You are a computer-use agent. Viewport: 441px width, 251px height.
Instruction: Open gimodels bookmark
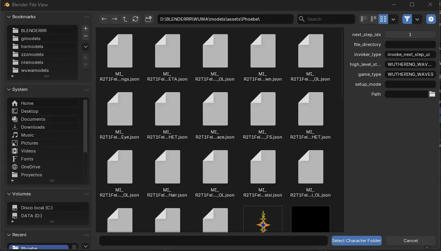(x=43, y=39)
